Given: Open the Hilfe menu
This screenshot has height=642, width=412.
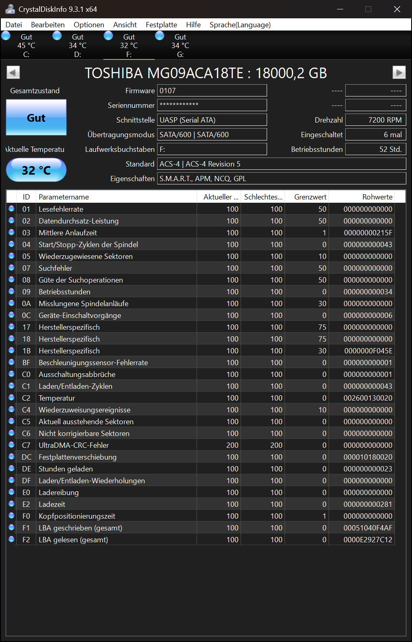Looking at the screenshot, I should 193,25.
